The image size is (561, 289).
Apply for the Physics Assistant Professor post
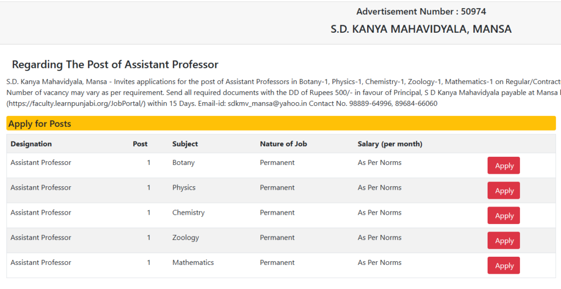point(503,191)
